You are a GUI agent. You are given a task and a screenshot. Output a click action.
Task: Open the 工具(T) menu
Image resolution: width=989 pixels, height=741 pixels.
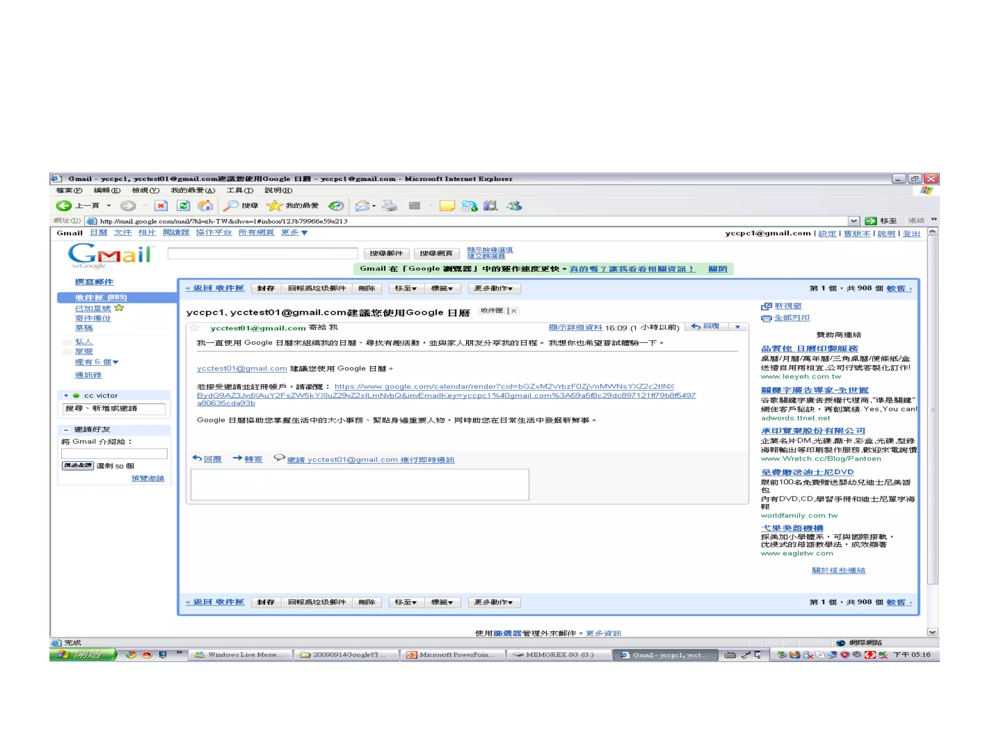click(x=240, y=191)
